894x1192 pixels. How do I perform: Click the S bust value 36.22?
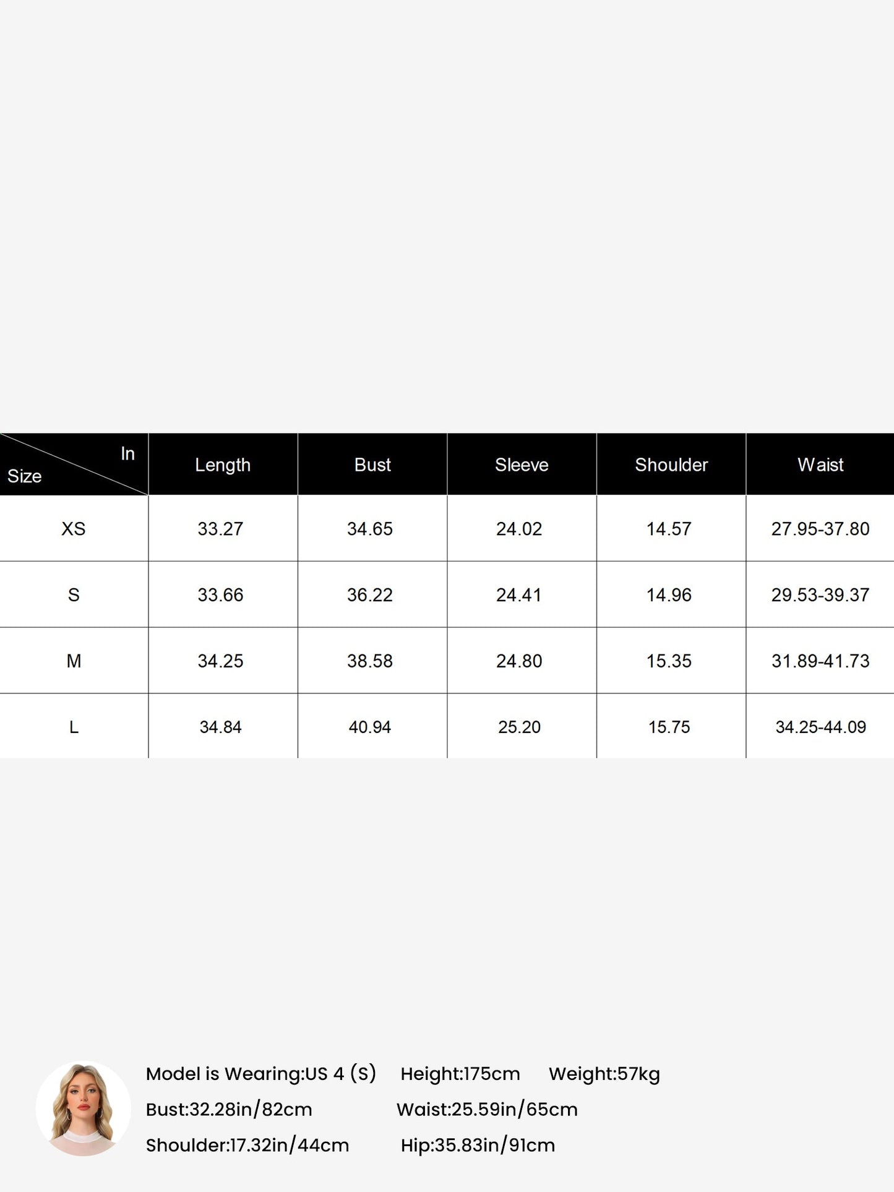[370, 595]
